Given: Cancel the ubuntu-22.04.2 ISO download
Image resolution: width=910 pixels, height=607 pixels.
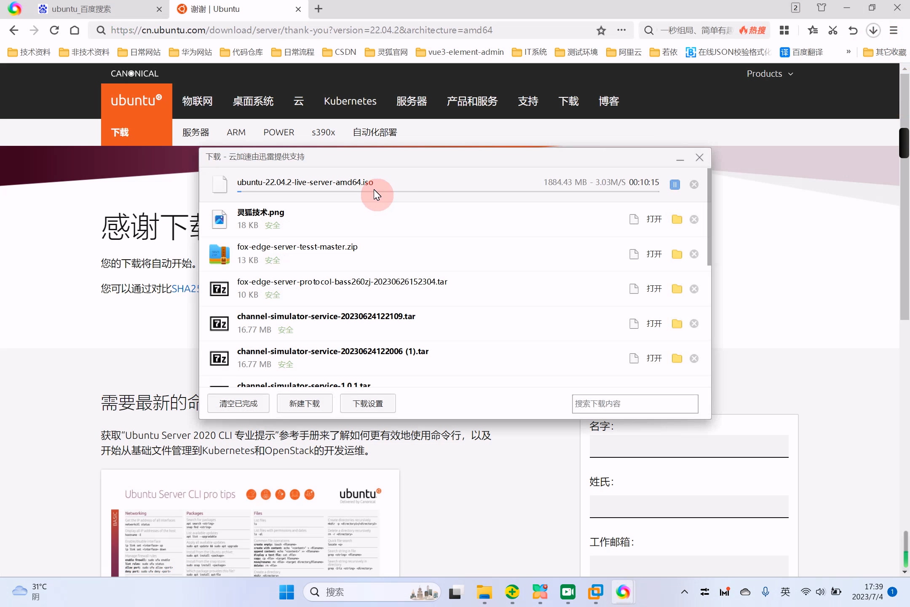Looking at the screenshot, I should [694, 184].
